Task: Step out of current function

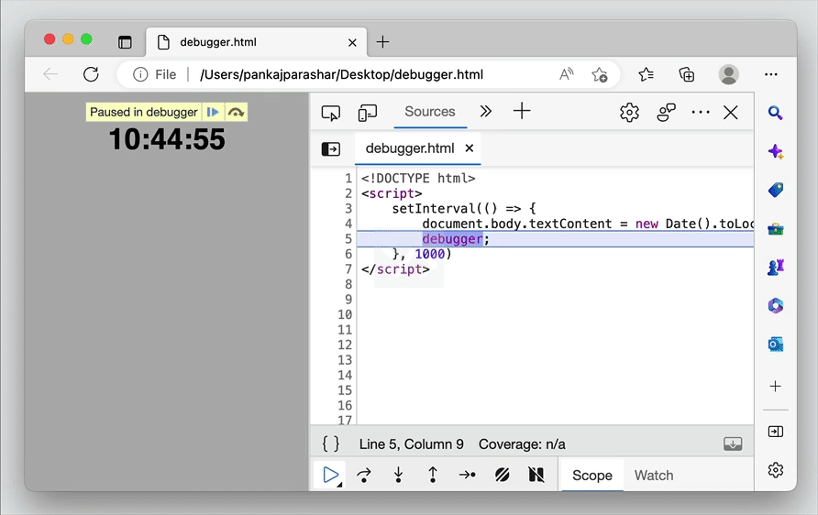Action: coord(433,475)
